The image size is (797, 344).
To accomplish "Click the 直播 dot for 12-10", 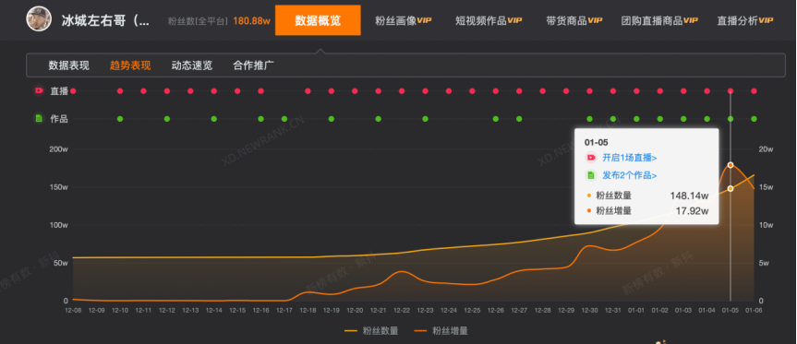I will tap(120, 91).
